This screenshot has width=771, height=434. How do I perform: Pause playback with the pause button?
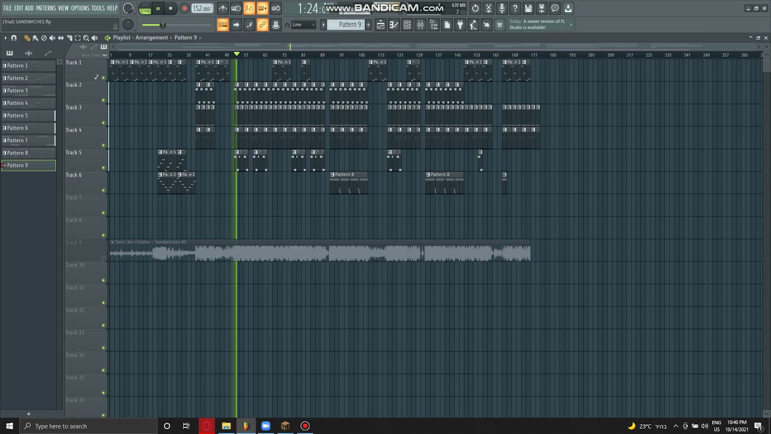click(158, 8)
